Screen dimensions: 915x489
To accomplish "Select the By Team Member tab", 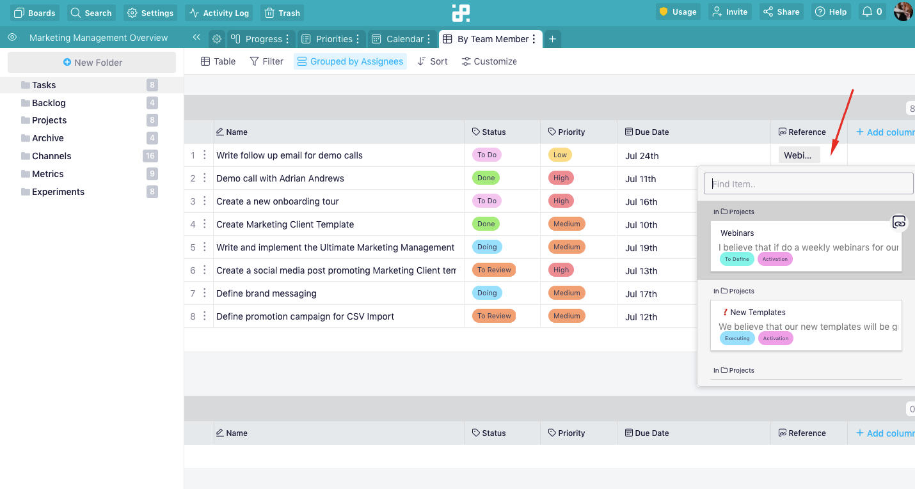I will click(486, 39).
